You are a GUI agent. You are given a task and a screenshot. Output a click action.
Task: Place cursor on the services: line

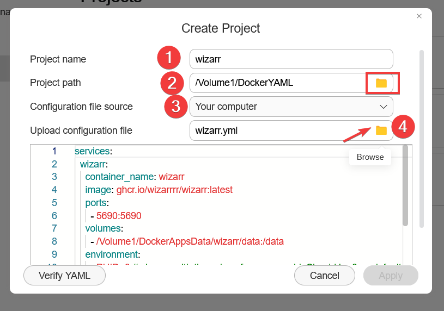pyautogui.click(x=93, y=151)
